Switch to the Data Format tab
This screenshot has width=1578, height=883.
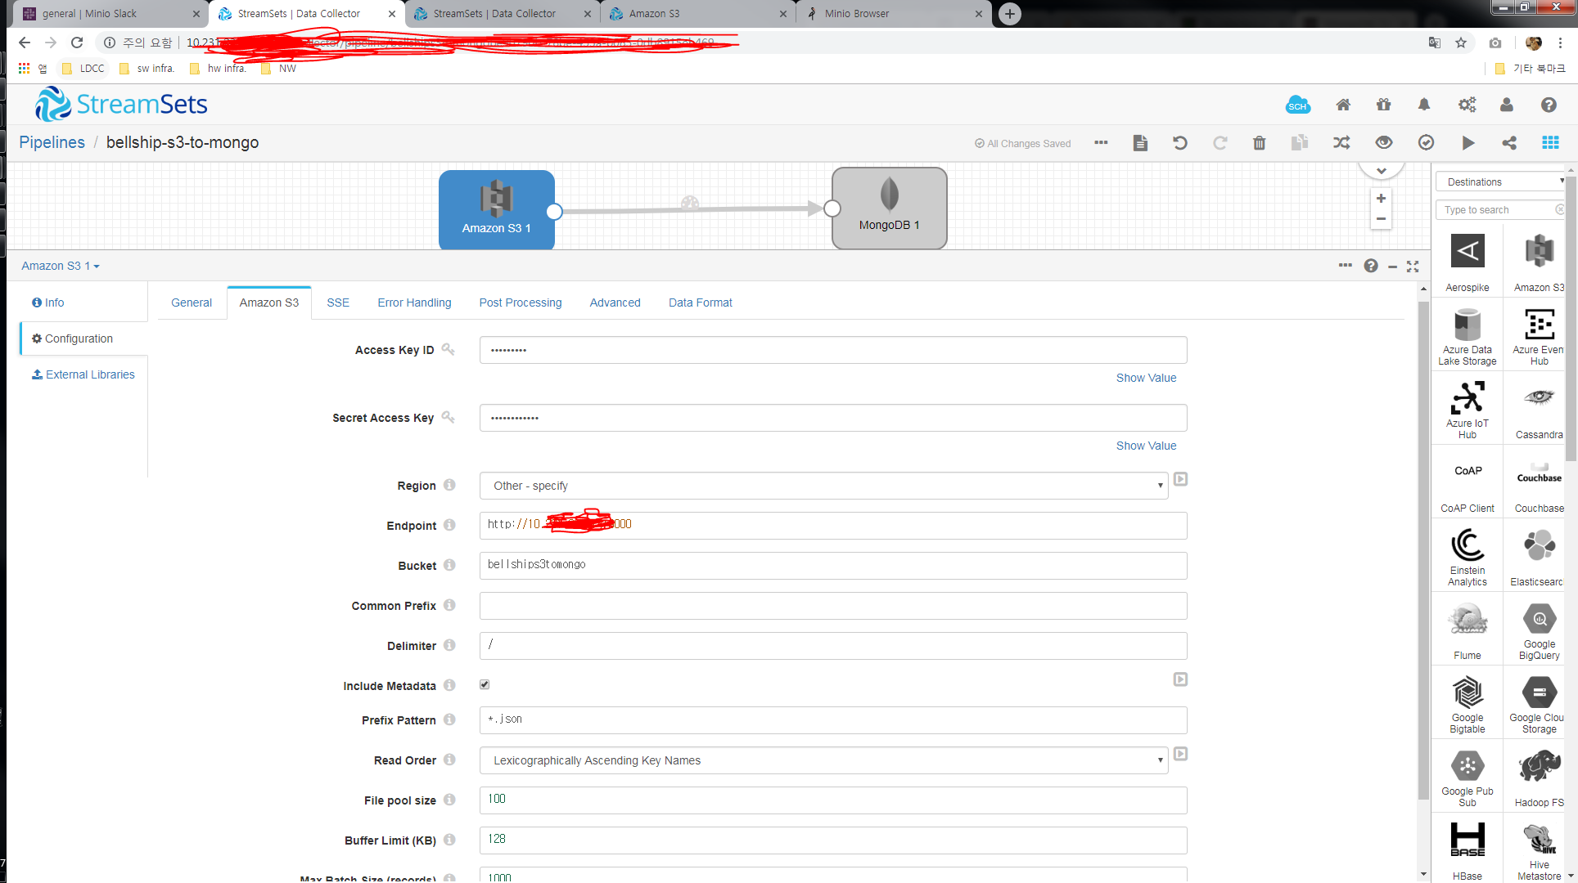coord(700,303)
